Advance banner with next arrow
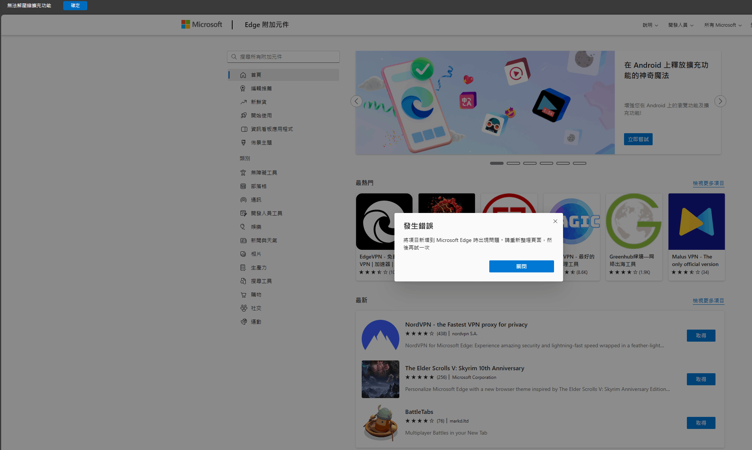 pos(720,101)
